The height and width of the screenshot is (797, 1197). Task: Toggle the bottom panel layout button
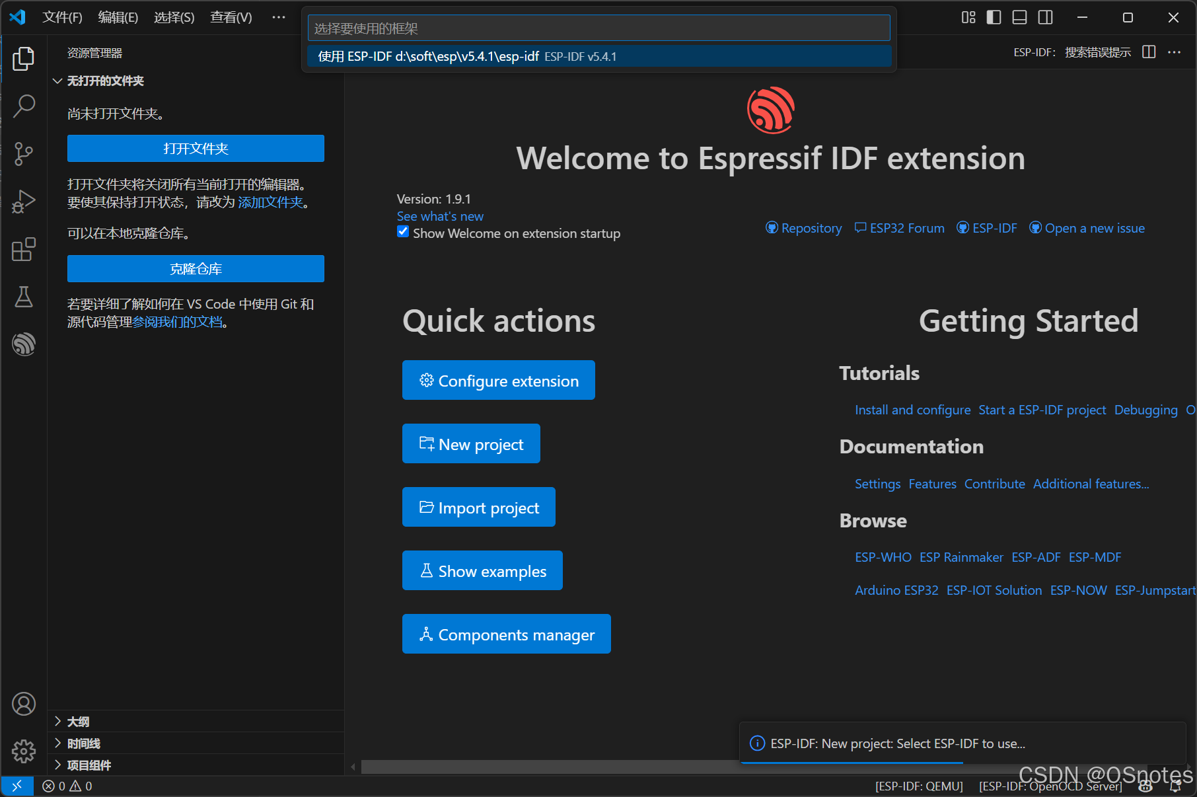click(x=1019, y=17)
